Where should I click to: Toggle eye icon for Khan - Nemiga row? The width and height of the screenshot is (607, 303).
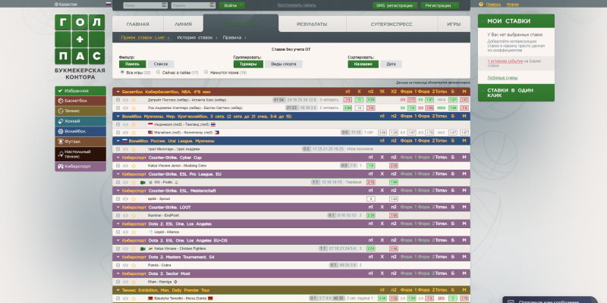[x=125, y=282]
